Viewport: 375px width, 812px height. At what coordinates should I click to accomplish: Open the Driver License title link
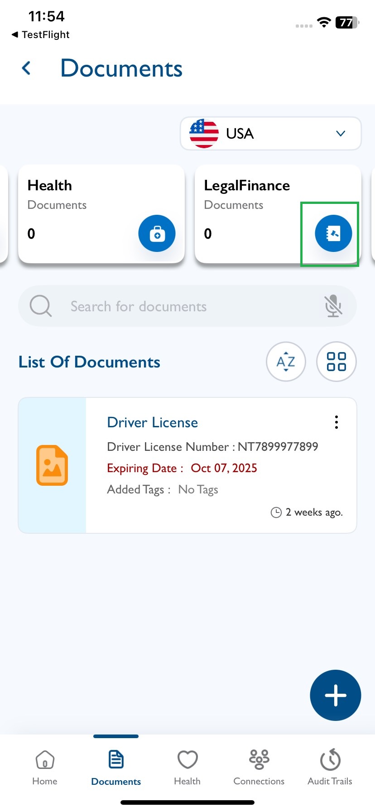pos(152,422)
